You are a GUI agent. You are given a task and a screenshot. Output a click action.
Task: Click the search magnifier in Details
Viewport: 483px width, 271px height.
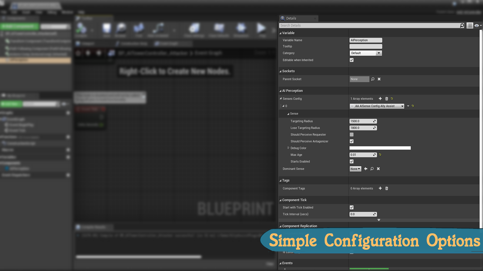point(462,26)
